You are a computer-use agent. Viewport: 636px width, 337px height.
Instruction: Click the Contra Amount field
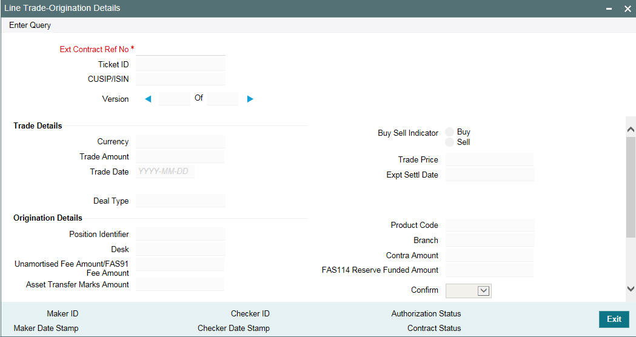tap(489, 255)
